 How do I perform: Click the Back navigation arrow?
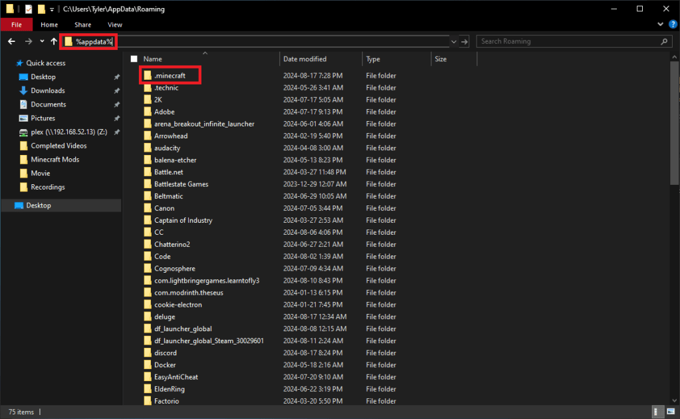(11, 41)
